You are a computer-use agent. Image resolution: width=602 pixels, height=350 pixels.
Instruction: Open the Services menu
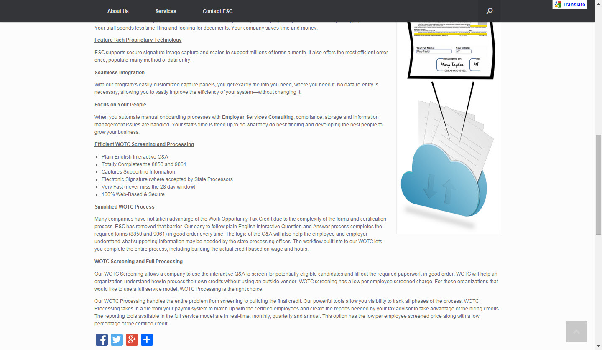click(x=166, y=11)
